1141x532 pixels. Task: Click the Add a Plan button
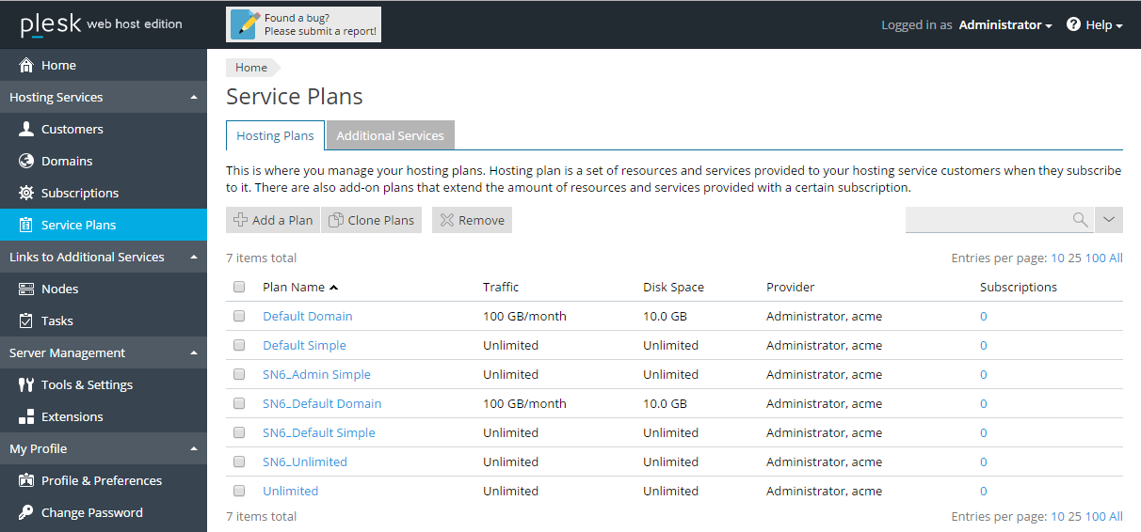pyautogui.click(x=273, y=220)
